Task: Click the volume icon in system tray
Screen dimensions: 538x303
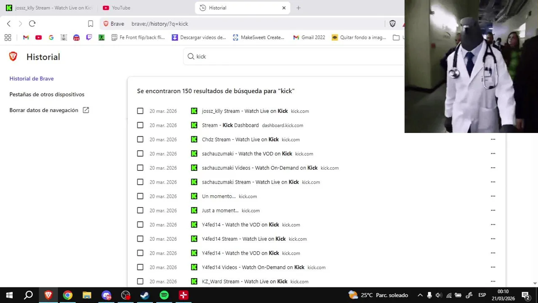Action: tap(438, 295)
